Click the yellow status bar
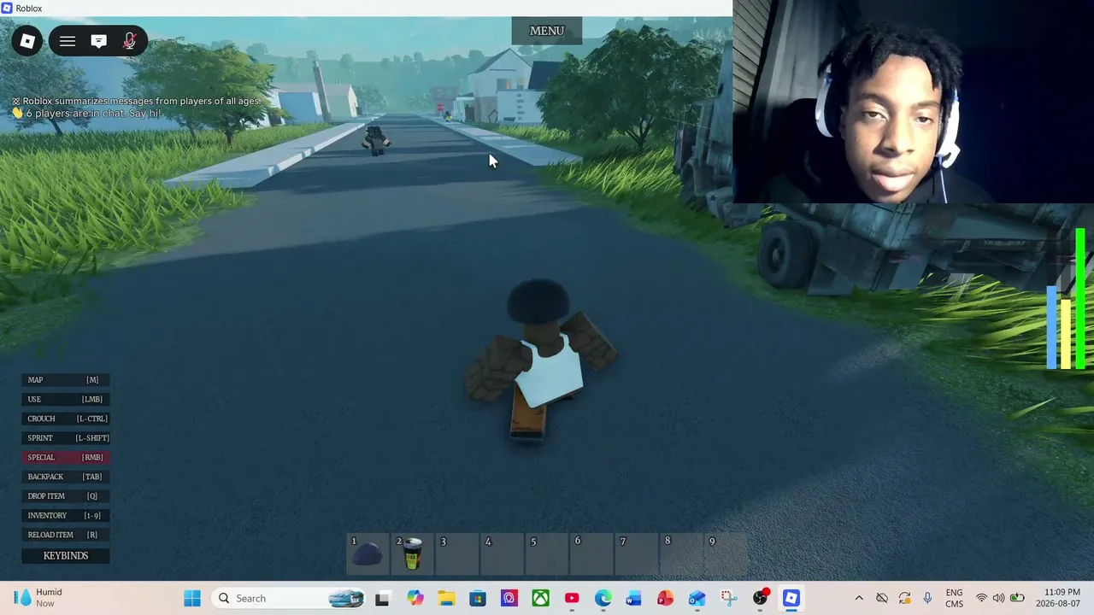This screenshot has width=1094, height=615. tap(1066, 334)
